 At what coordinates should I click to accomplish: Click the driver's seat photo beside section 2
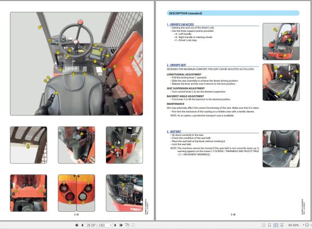coord(281,82)
